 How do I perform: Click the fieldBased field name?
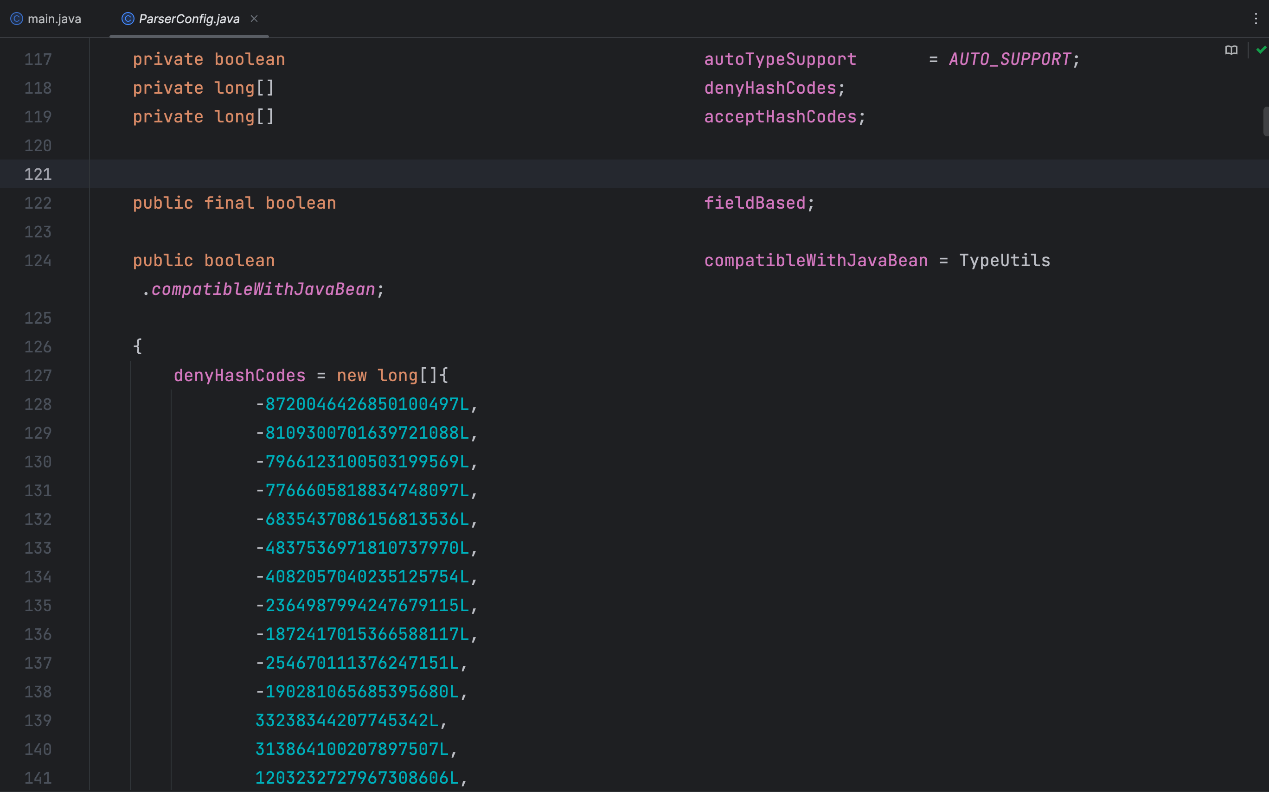pyautogui.click(x=755, y=203)
